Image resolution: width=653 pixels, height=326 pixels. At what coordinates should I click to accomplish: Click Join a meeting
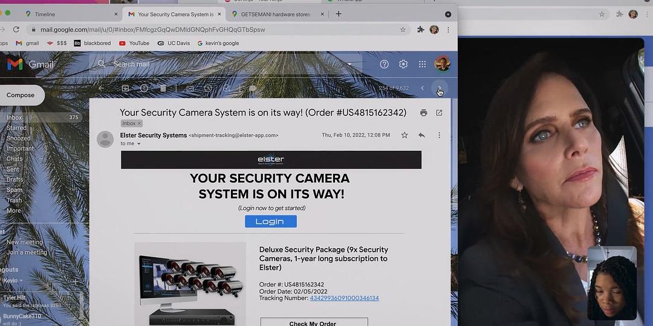pos(27,252)
